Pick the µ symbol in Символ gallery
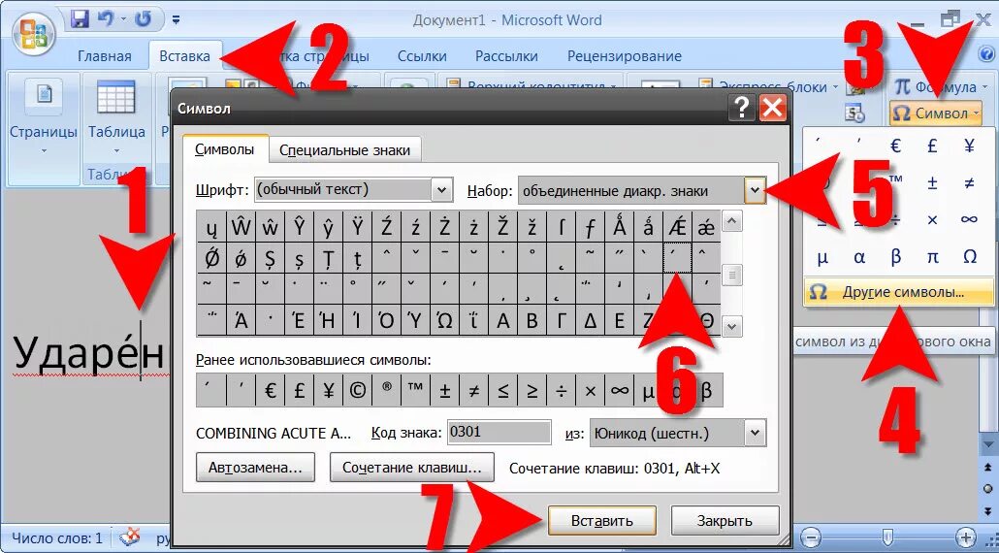 click(x=822, y=257)
